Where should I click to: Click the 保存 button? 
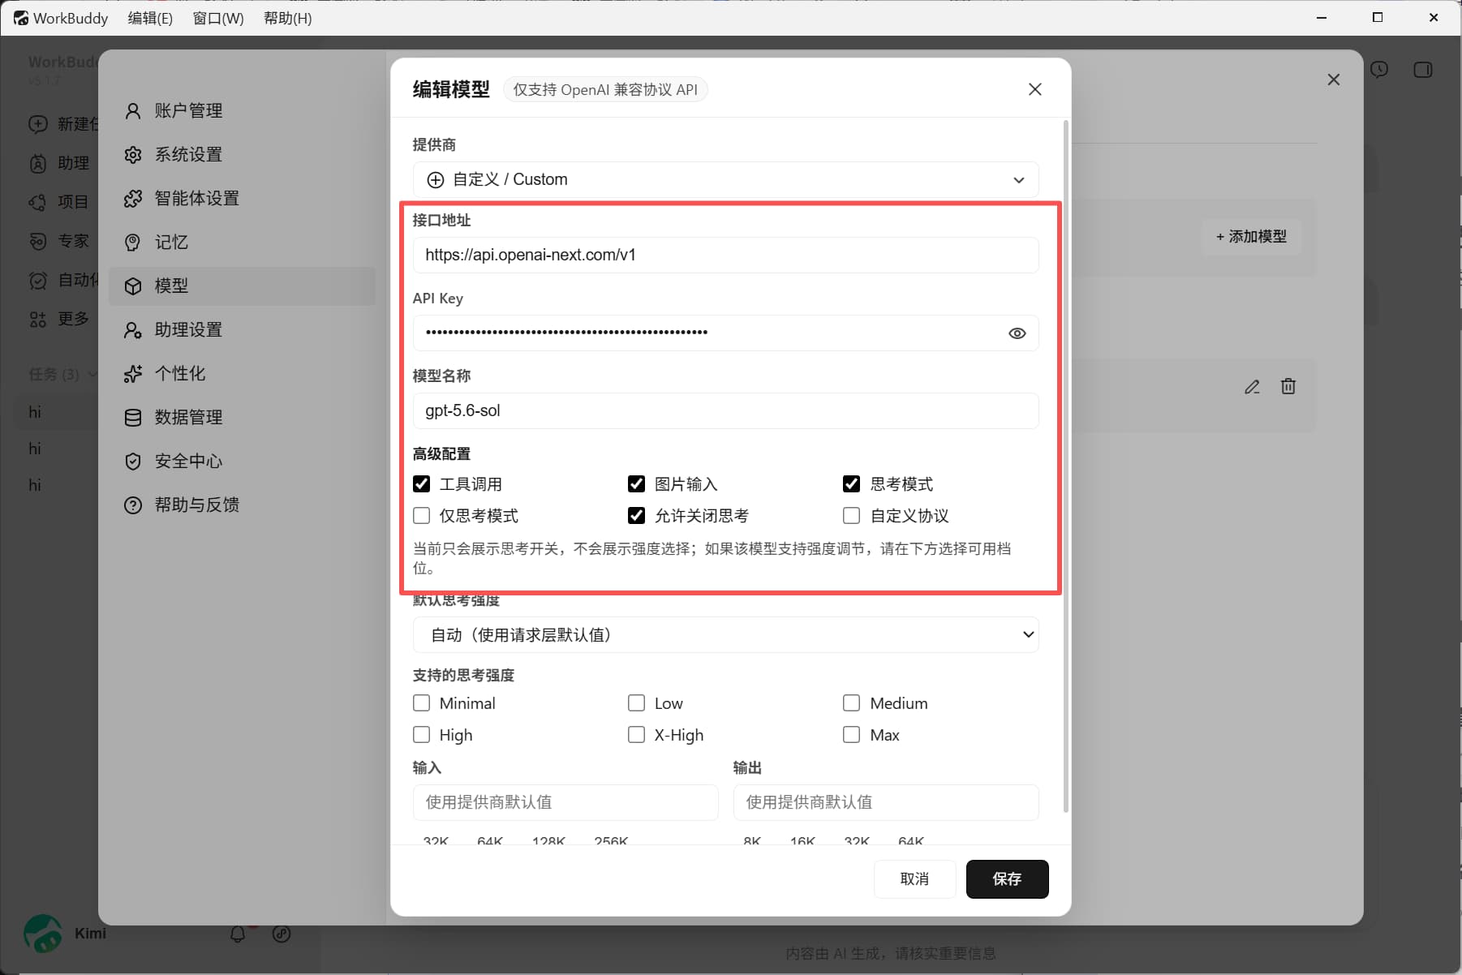[1007, 879]
